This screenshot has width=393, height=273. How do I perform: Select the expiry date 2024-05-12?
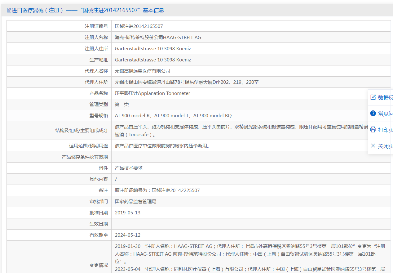coord(128,235)
